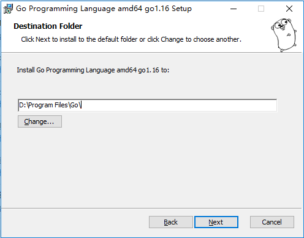Return to the previous step with Back

(171, 222)
